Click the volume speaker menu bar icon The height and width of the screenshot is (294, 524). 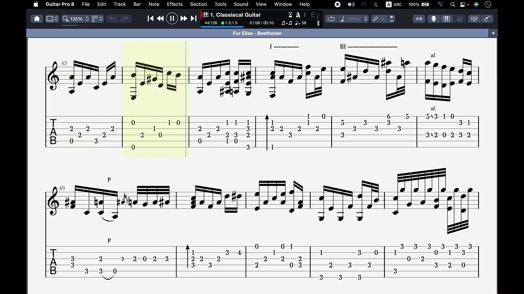pos(351,4)
